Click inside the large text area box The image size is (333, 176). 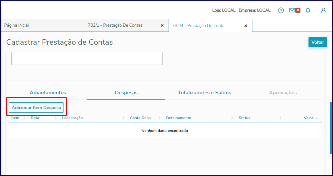tap(87, 59)
